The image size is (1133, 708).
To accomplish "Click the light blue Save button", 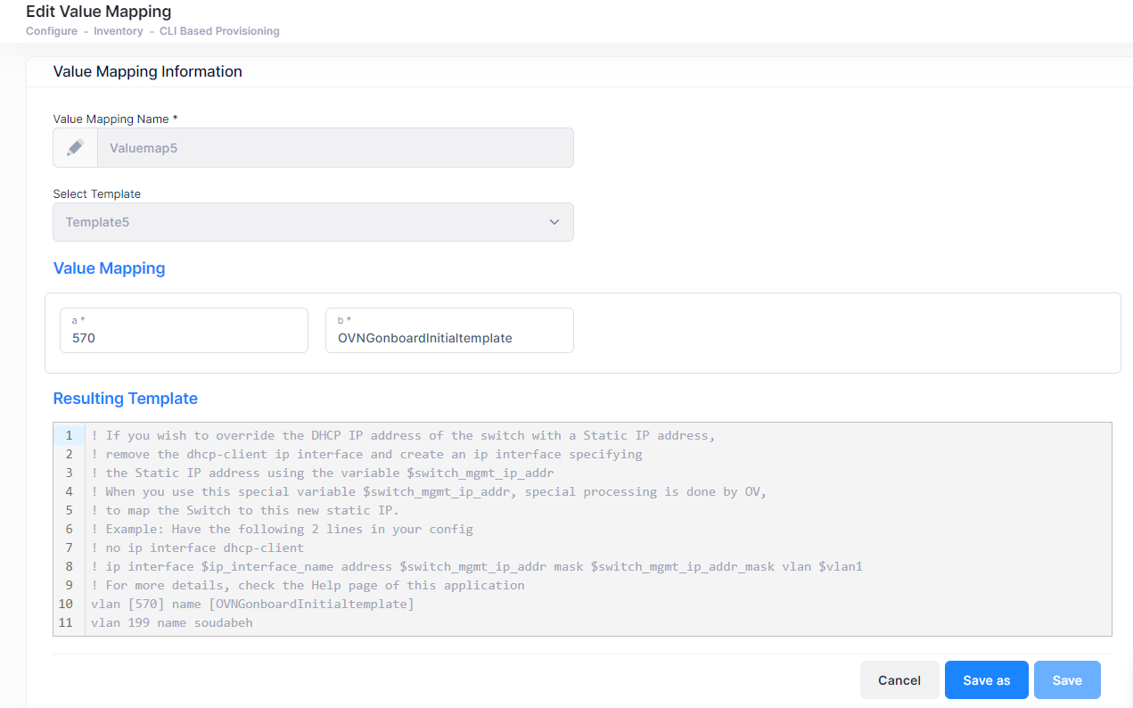I will [1067, 680].
